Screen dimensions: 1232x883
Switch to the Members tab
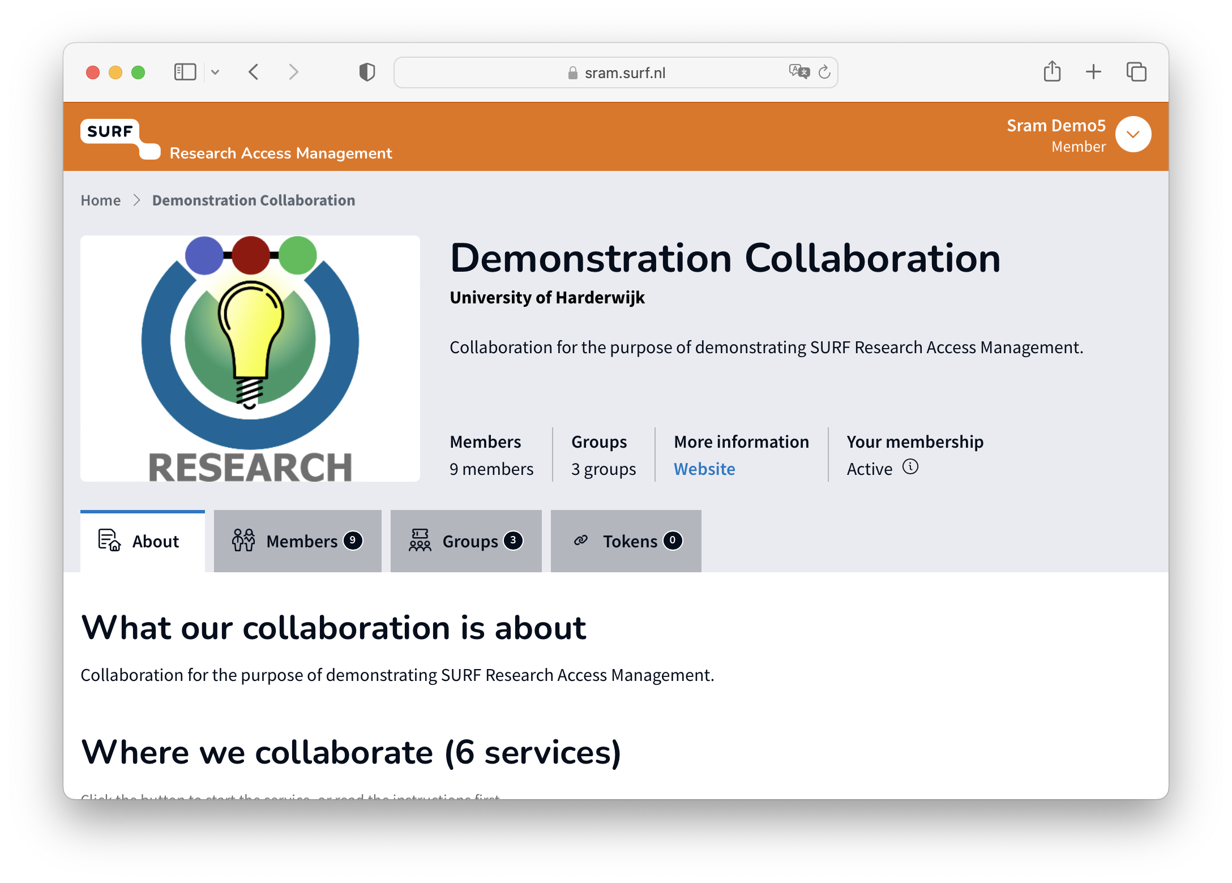(x=298, y=541)
